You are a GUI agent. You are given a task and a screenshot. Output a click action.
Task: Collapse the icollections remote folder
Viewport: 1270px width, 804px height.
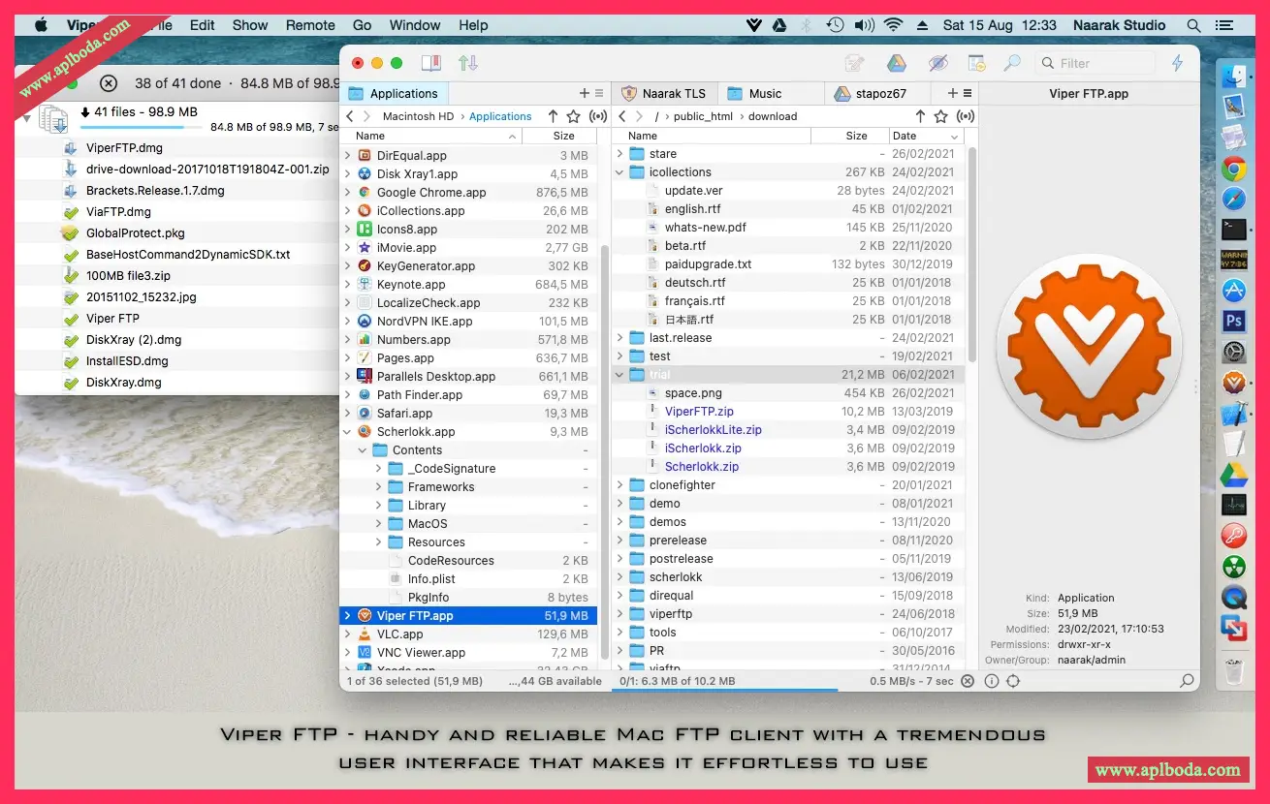(620, 172)
